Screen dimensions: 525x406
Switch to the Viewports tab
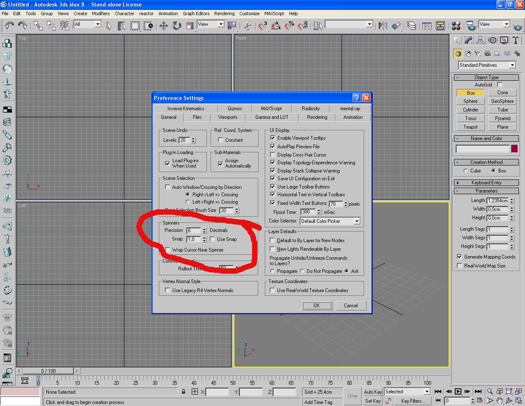[x=228, y=117]
